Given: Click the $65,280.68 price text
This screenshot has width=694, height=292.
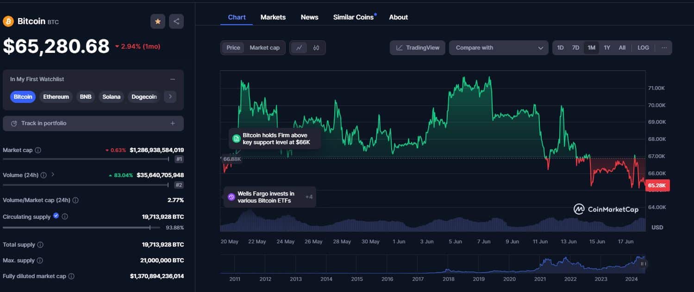Looking at the screenshot, I should 56,46.
